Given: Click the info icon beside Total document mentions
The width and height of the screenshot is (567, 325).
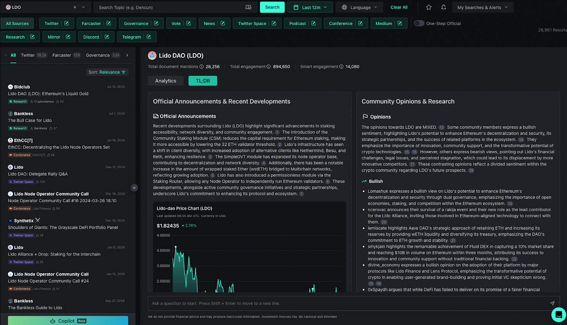Looking at the screenshot, I should tap(201, 66).
